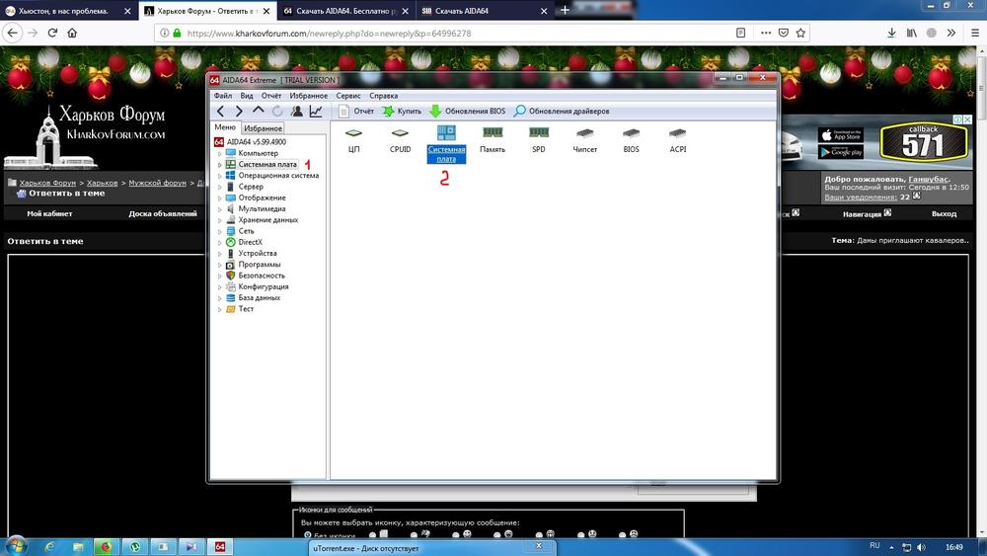Image resolution: width=987 pixels, height=556 pixels.
Task: Reload the browser page
Action: point(53,33)
